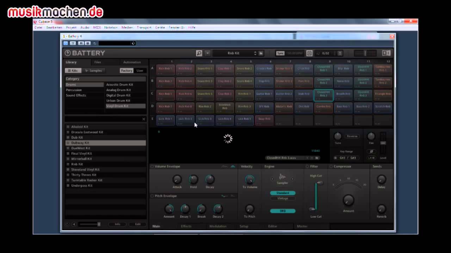
Task: Select Vintage engine mode
Action: pyautogui.click(x=283, y=198)
